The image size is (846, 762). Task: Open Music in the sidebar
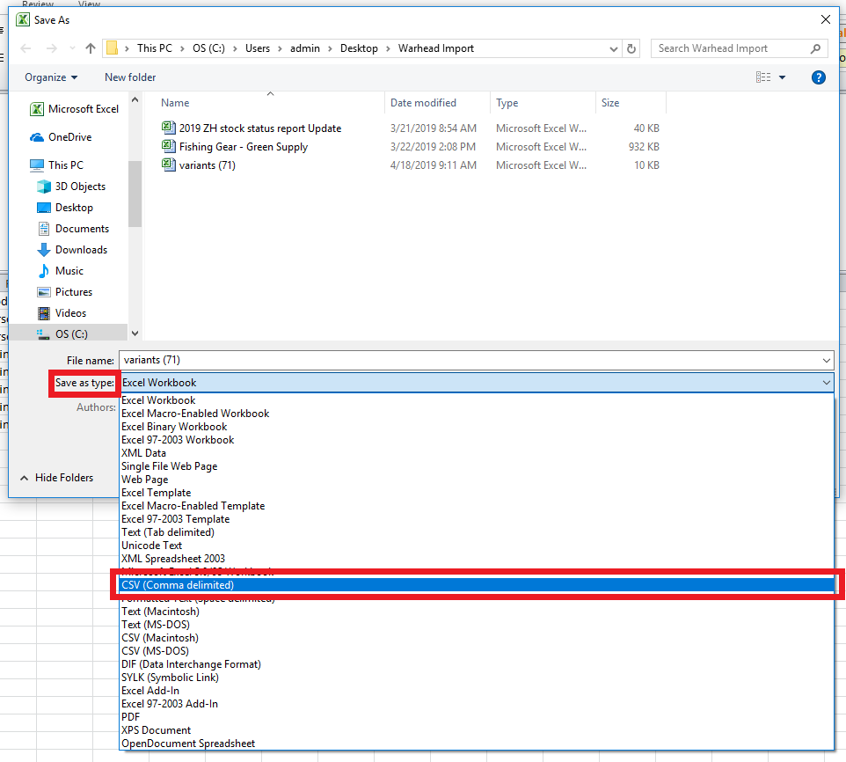coord(60,271)
